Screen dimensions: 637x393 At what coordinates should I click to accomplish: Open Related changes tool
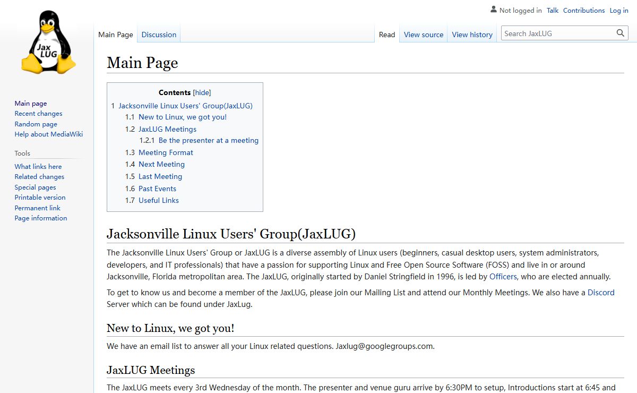[x=39, y=177]
